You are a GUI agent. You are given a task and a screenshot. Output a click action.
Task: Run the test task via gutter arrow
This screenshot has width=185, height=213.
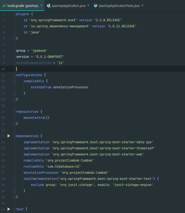pyautogui.click(x=9, y=209)
